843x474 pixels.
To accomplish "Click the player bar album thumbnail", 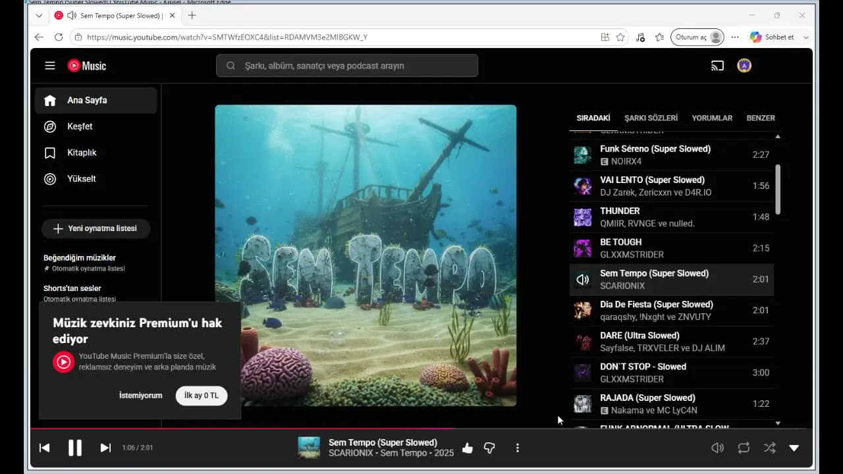I will coord(309,448).
